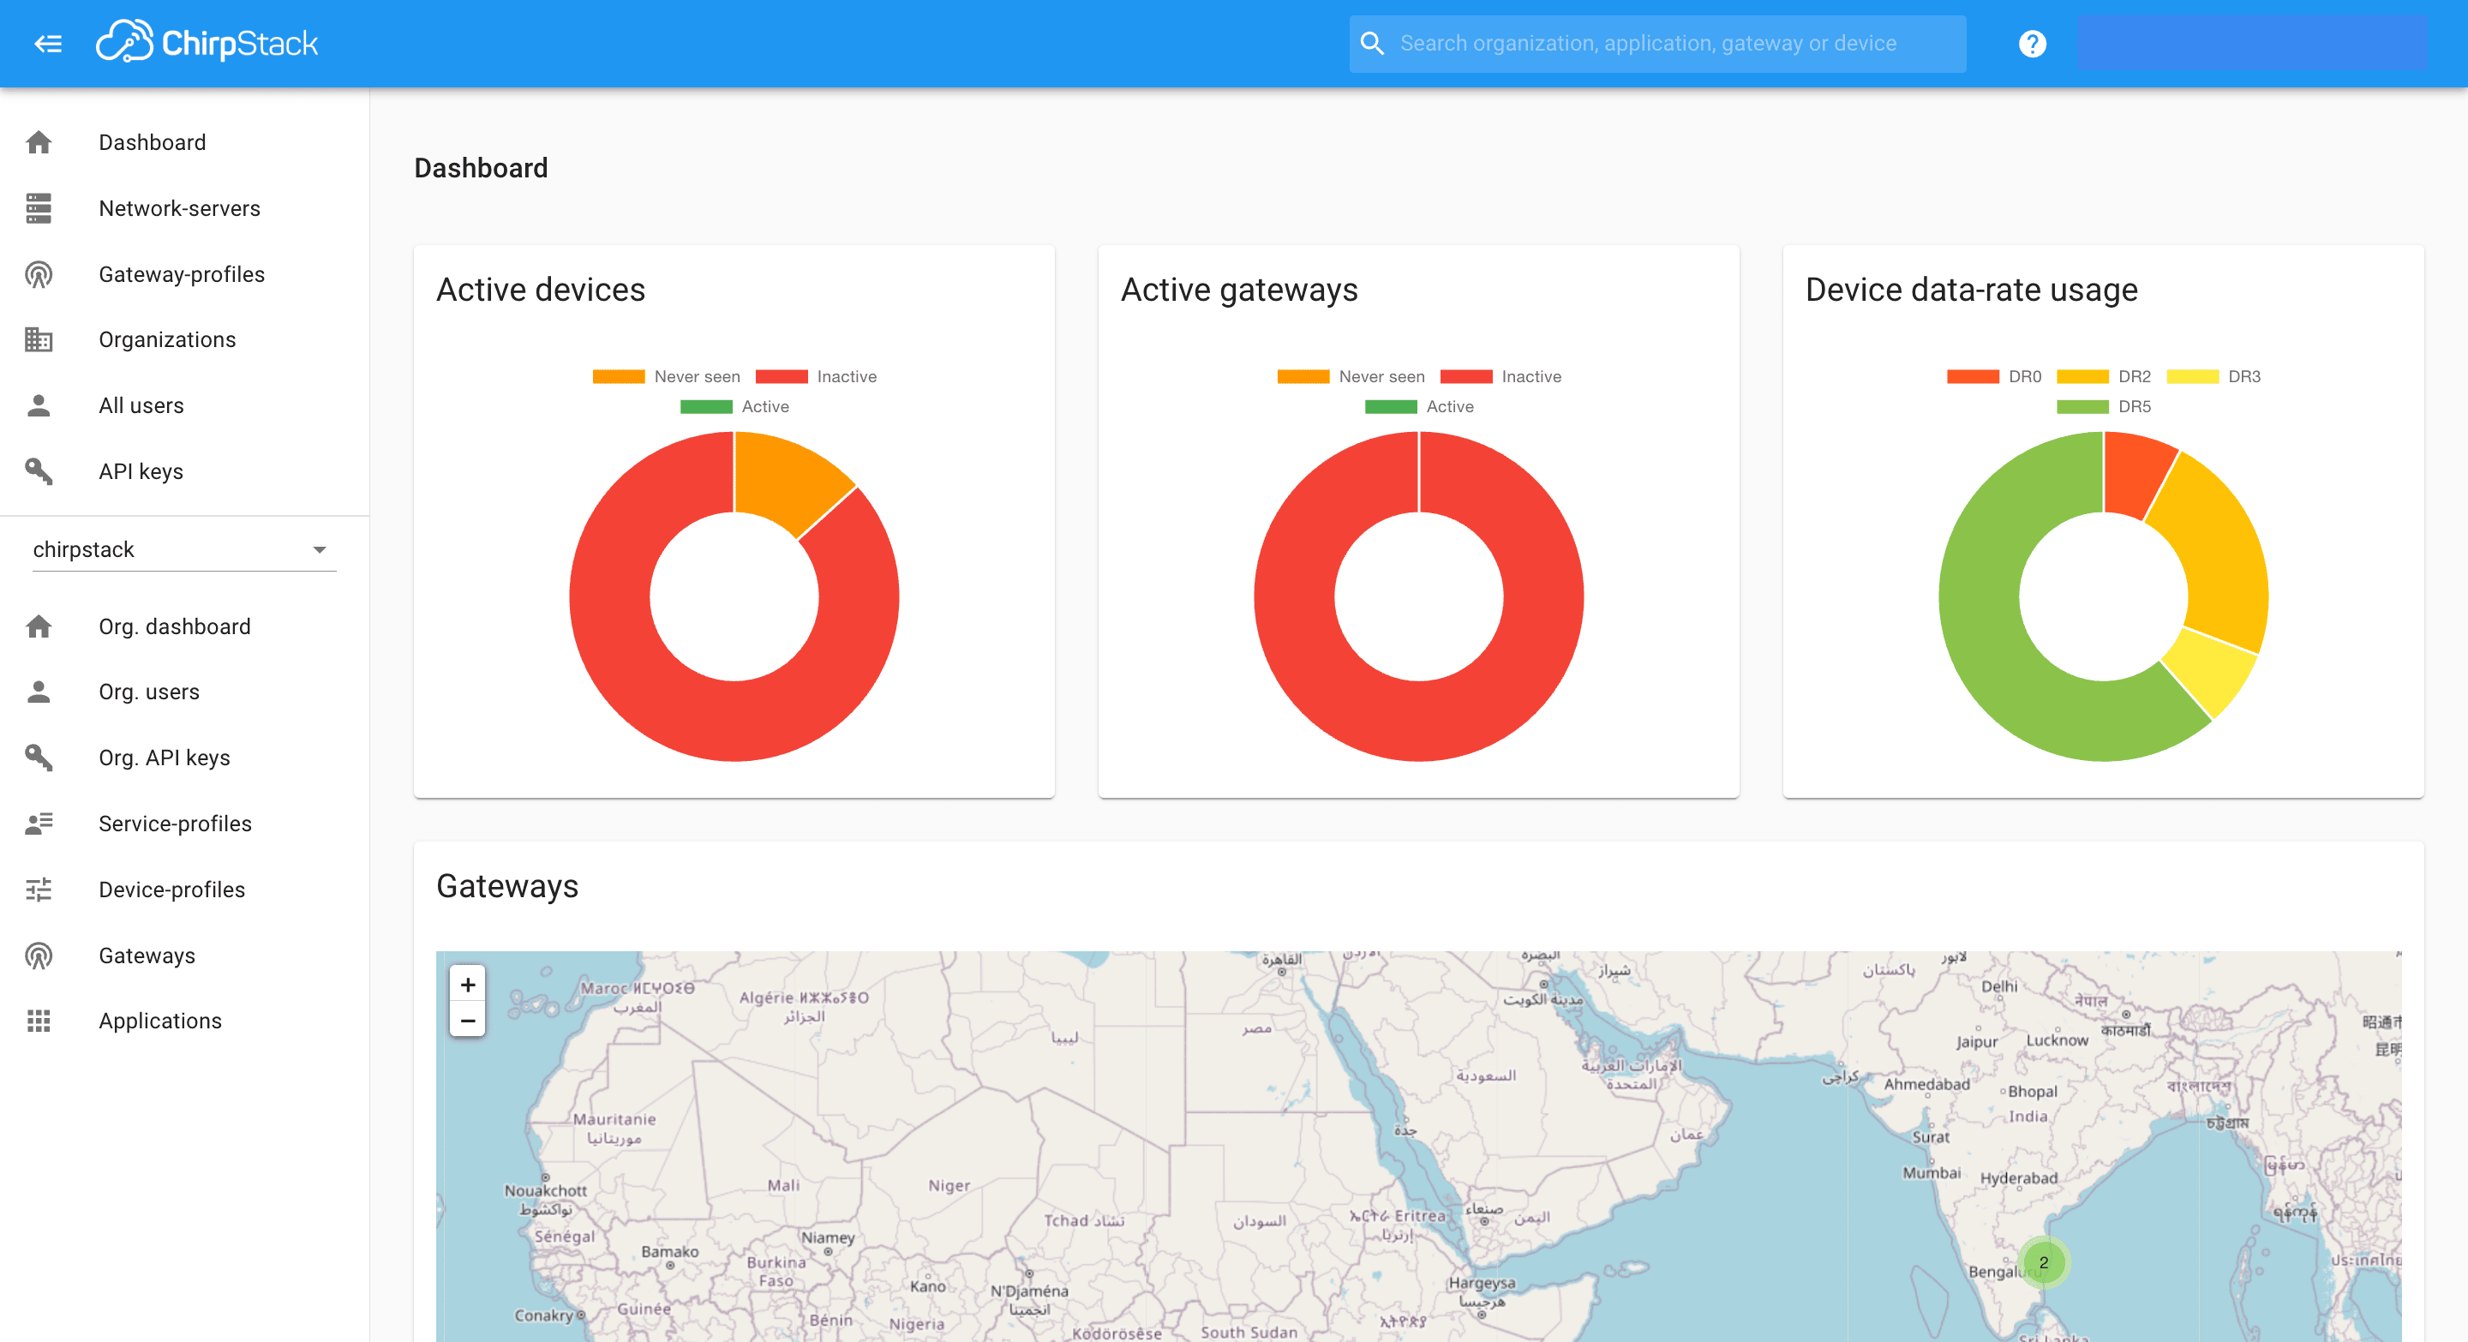Click the Network-servers sidebar icon
The height and width of the screenshot is (1342, 2468).
pos(39,208)
